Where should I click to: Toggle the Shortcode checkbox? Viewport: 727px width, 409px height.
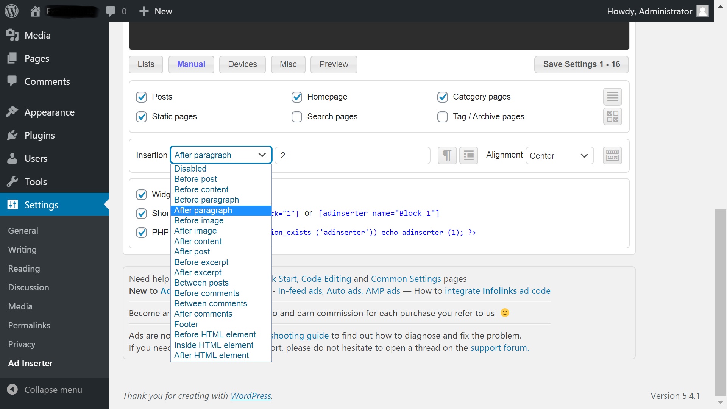pos(142,214)
